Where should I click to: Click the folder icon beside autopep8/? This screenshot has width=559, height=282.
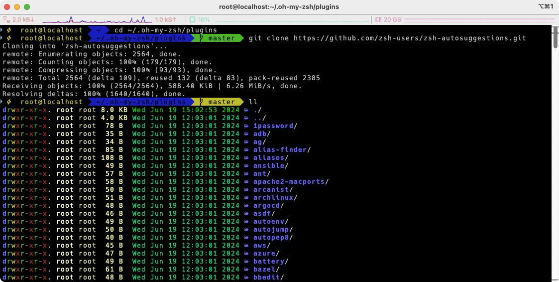point(246,237)
